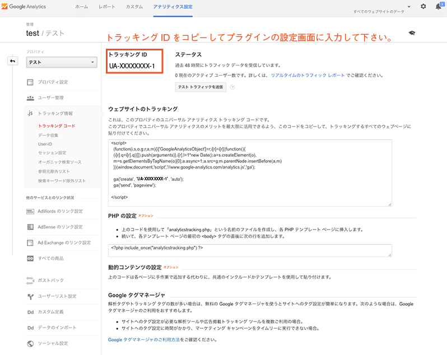This screenshot has width=447, height=355.
Task: Open データのインポート in the sidebar
Action: [x=57, y=328]
